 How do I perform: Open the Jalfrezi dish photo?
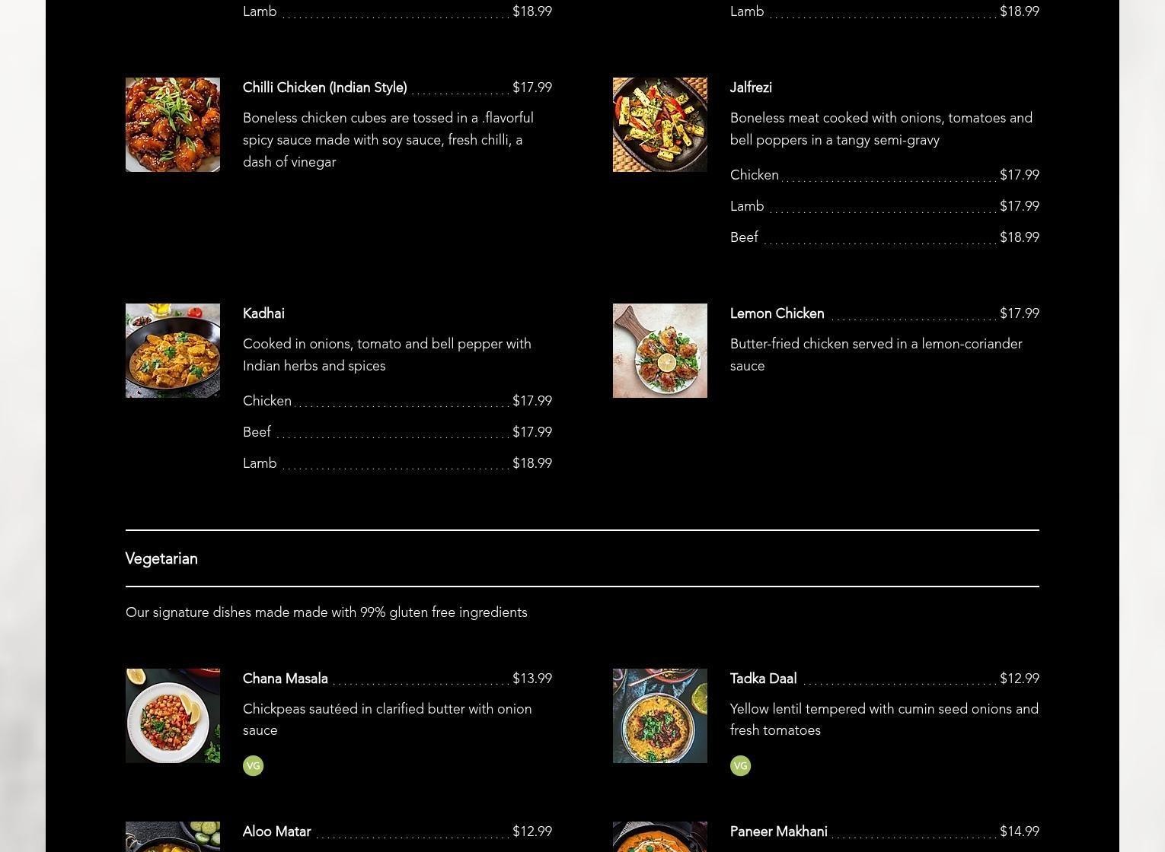[x=660, y=125]
